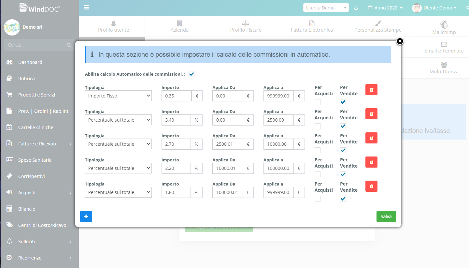469x268 pixels.
Task: Delete the Importo Fisso commission row
Action: 371,90
